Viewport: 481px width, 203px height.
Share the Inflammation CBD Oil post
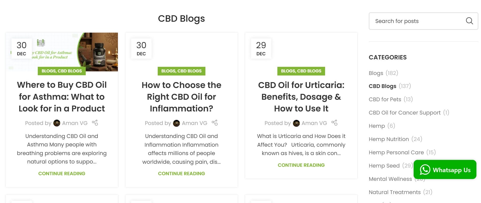215,123
